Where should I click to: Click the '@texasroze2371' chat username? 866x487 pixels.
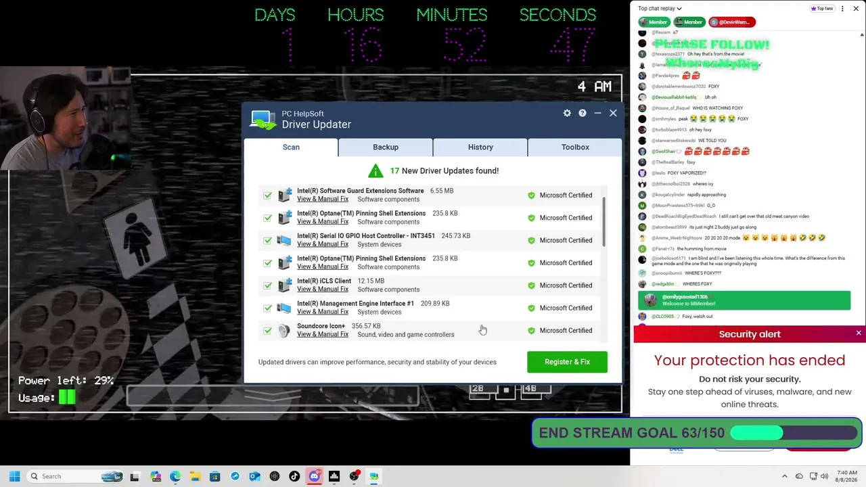click(x=668, y=54)
